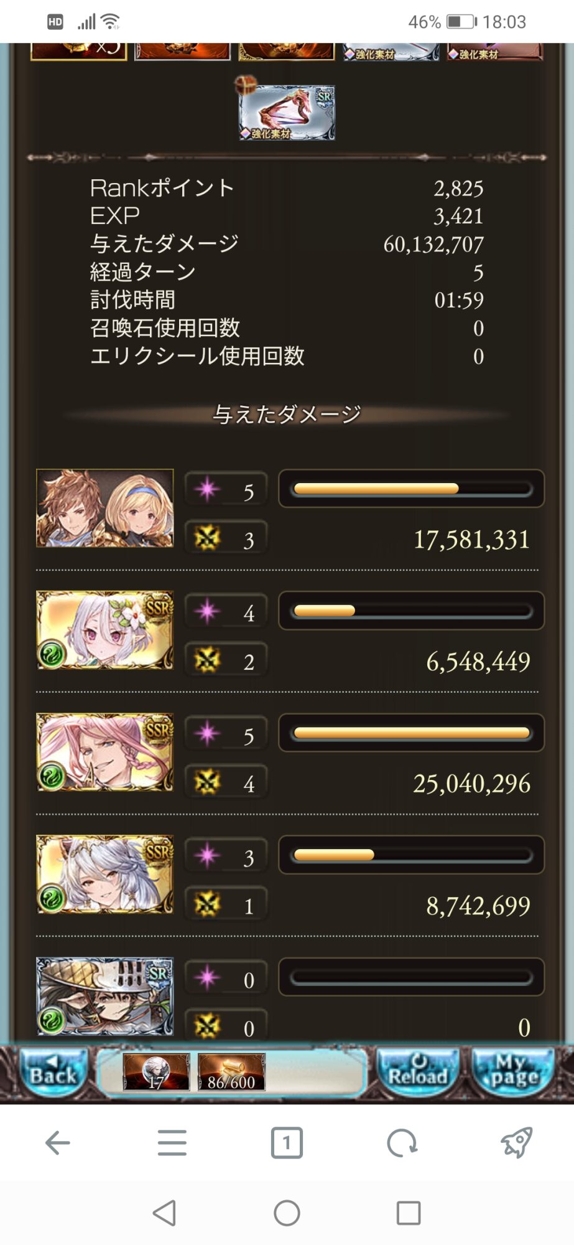Viewport: 574px width, 1245px height.
Task: Tap the pink star count for first character
Action: click(x=226, y=491)
